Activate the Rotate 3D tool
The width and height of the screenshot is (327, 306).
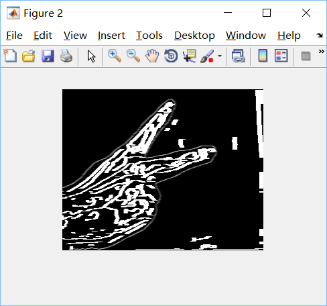tap(171, 56)
